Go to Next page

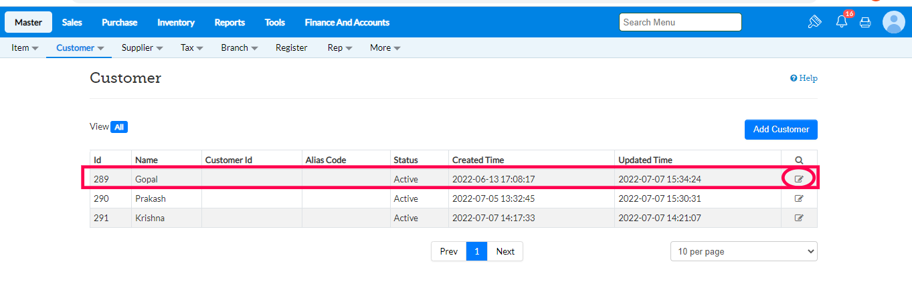(505, 251)
